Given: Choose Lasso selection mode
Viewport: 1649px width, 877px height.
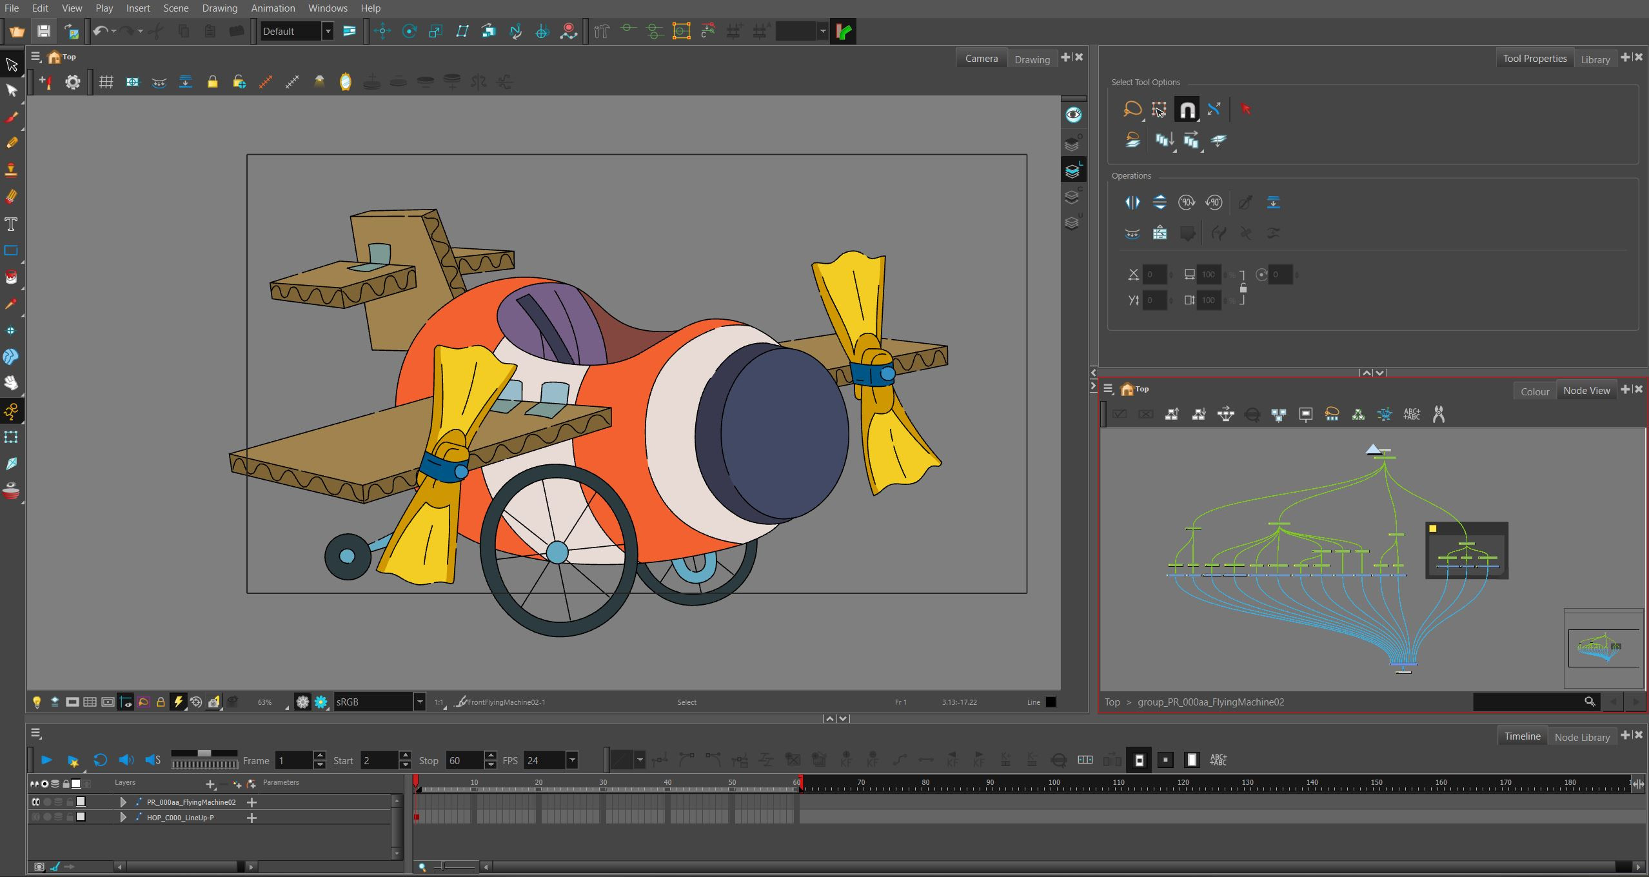Looking at the screenshot, I should pos(1132,109).
